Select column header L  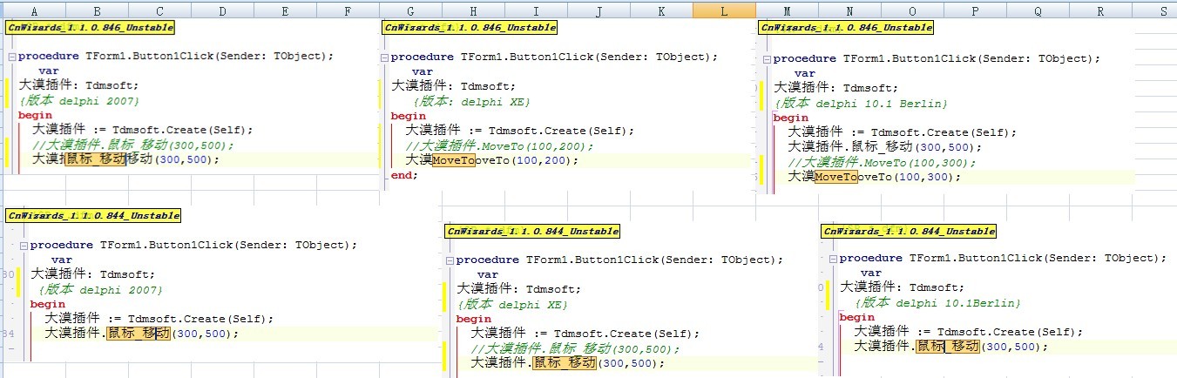(725, 10)
